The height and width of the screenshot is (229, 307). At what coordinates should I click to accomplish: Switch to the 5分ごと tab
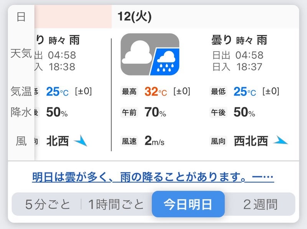pos(48,204)
